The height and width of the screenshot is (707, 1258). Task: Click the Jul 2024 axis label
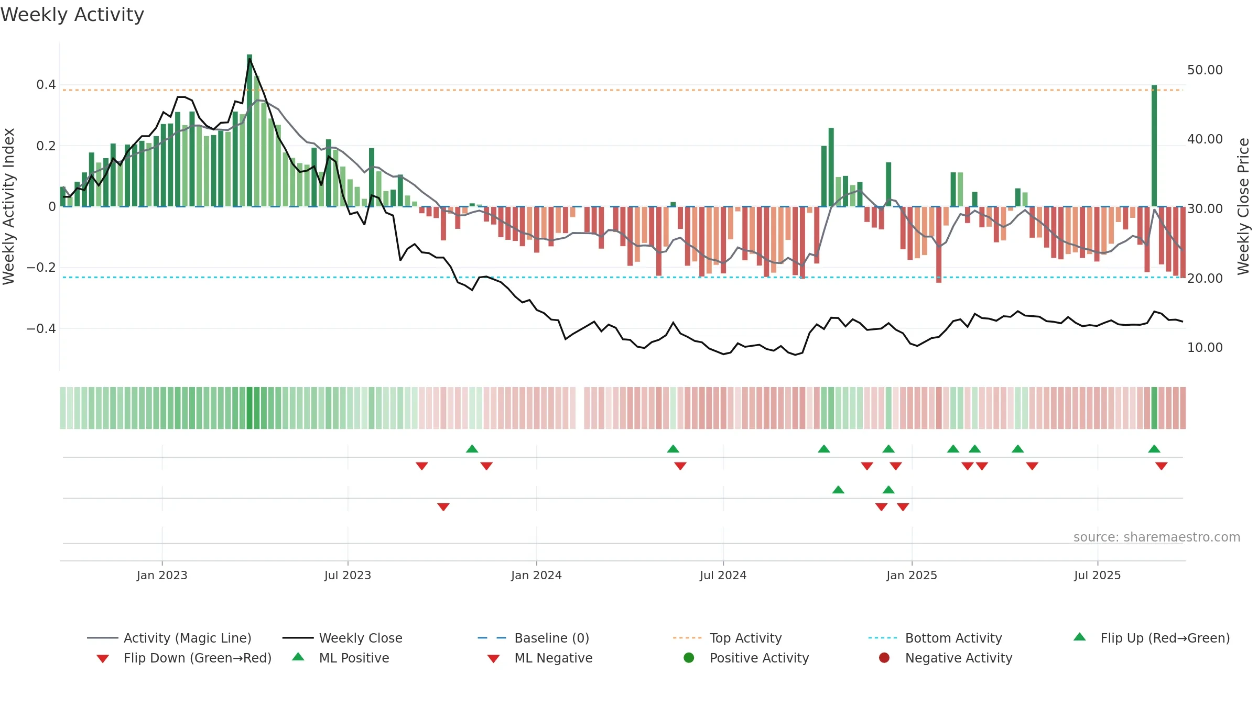723,575
